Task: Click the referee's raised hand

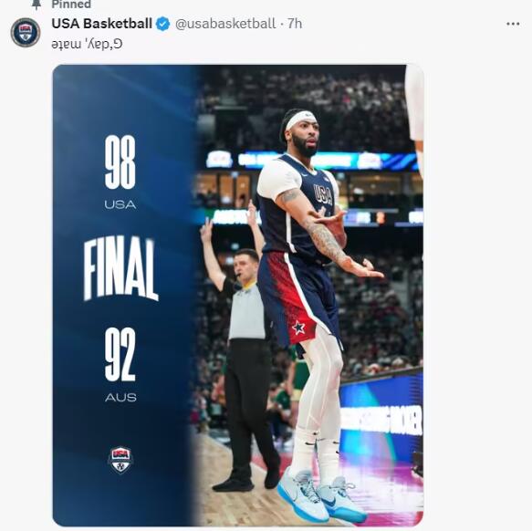Action: click(x=206, y=230)
